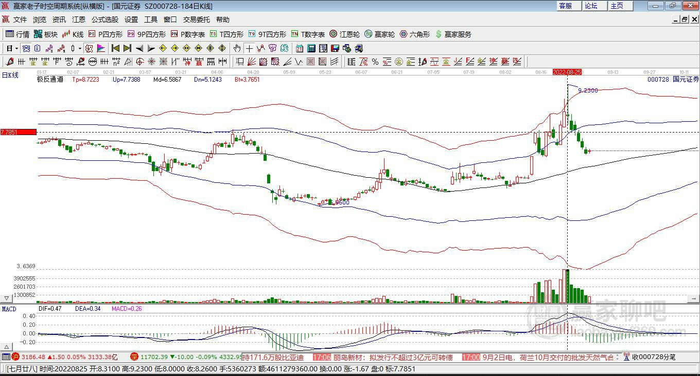Open the 江恩 menu
This screenshot has height=376, width=700.
(79, 20)
